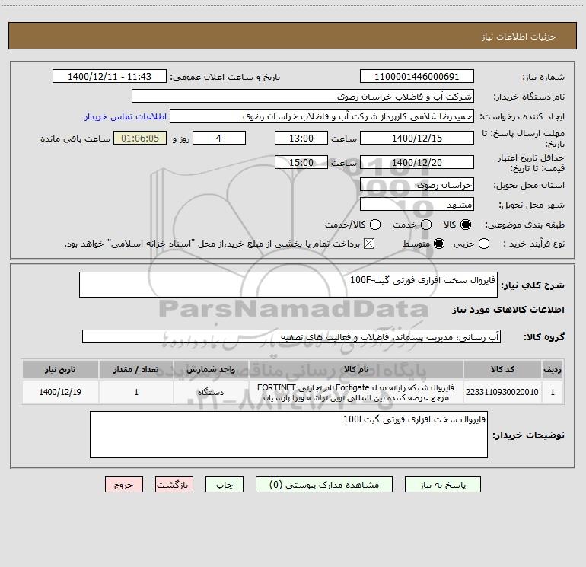The image size is (586, 567).
Task: Click the price validity date 1400/12/20
Action: point(417,162)
